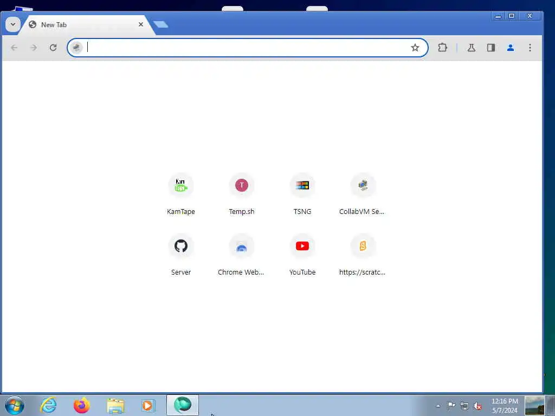Open the KamTape shortcut tile
555x416 pixels.
pos(181,185)
